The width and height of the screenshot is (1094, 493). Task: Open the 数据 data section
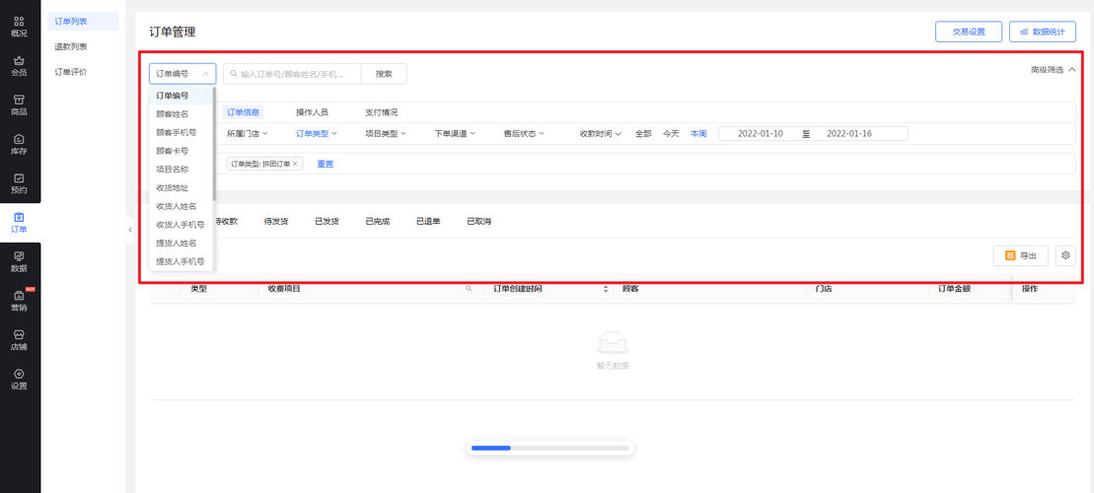(x=19, y=261)
